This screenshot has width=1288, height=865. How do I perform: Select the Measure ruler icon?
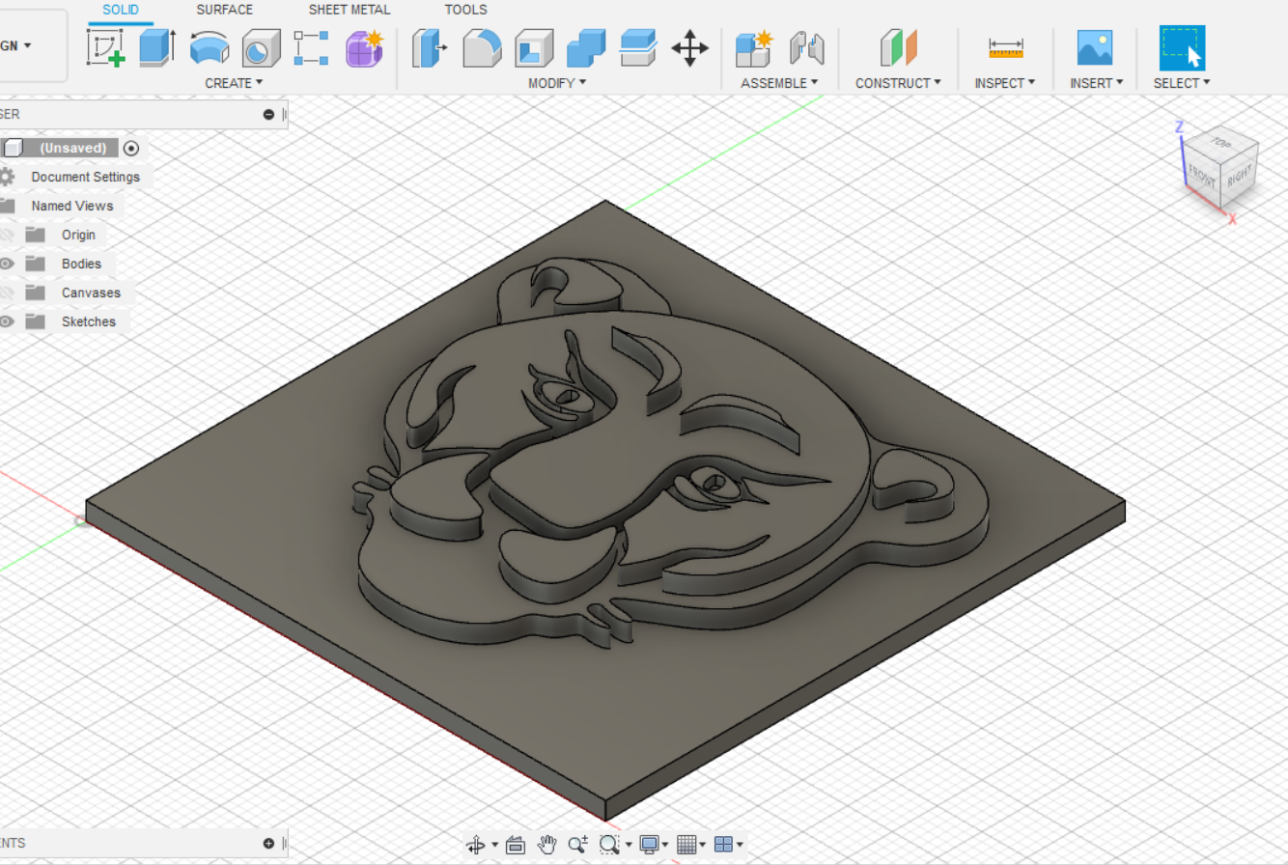pyautogui.click(x=1005, y=47)
